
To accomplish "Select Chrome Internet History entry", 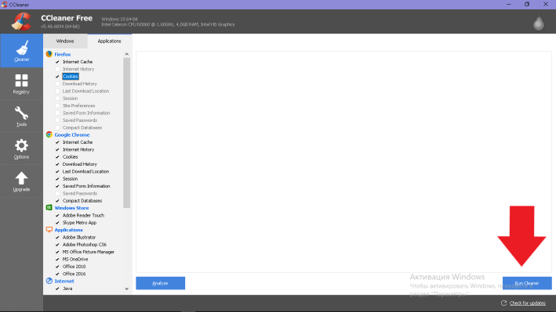I will (x=78, y=149).
